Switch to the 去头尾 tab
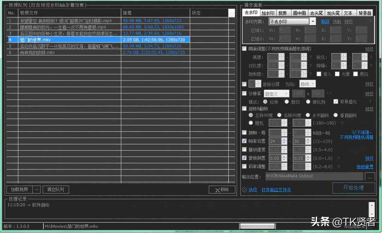383x234 pixels. pyautogui.click(x=316, y=13)
